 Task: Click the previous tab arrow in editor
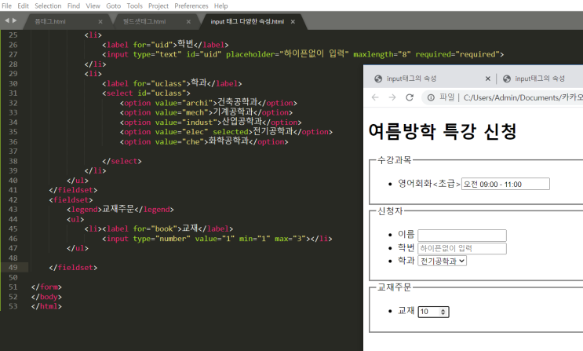pyautogui.click(x=7, y=21)
